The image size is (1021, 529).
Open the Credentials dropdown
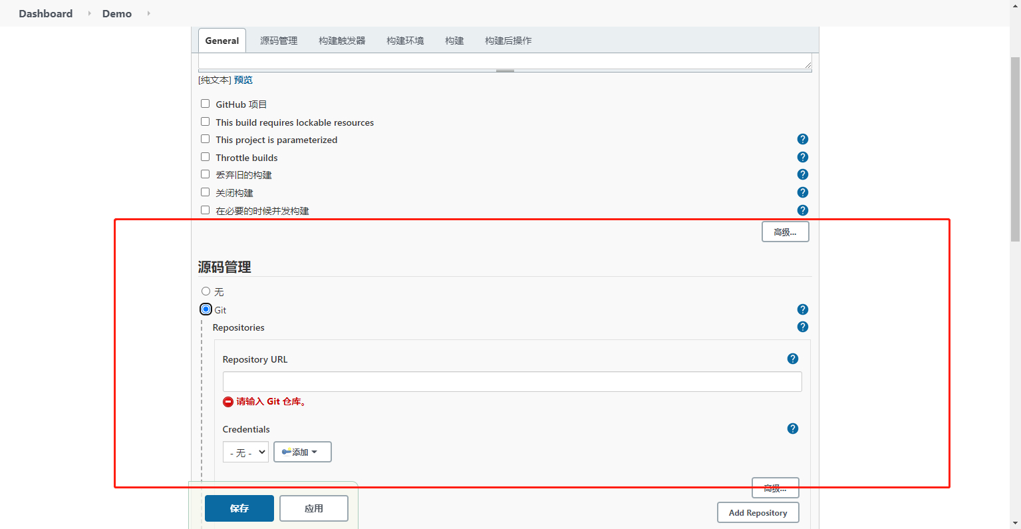[x=245, y=452]
